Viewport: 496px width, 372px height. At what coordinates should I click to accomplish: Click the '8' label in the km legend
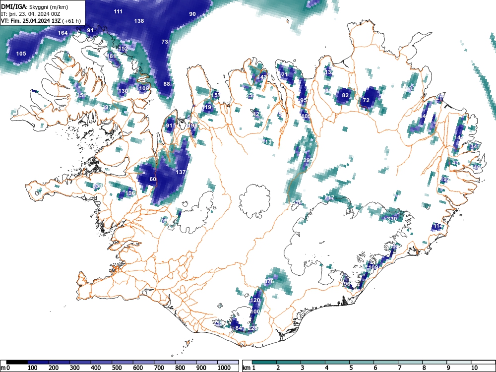pos(424,368)
